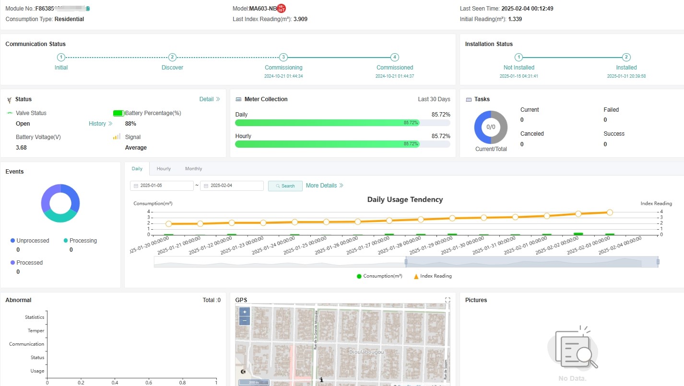The image size is (684, 386).
Task: Click the Search button
Action: coord(285,186)
